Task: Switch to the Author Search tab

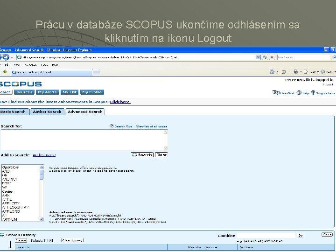Action: click(47, 112)
